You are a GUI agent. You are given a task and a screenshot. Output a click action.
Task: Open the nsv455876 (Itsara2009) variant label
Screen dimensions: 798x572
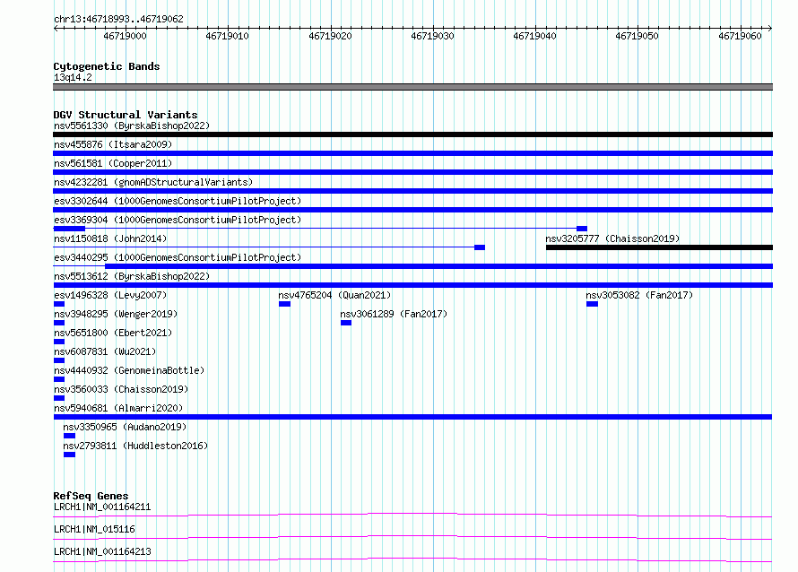[x=113, y=144]
